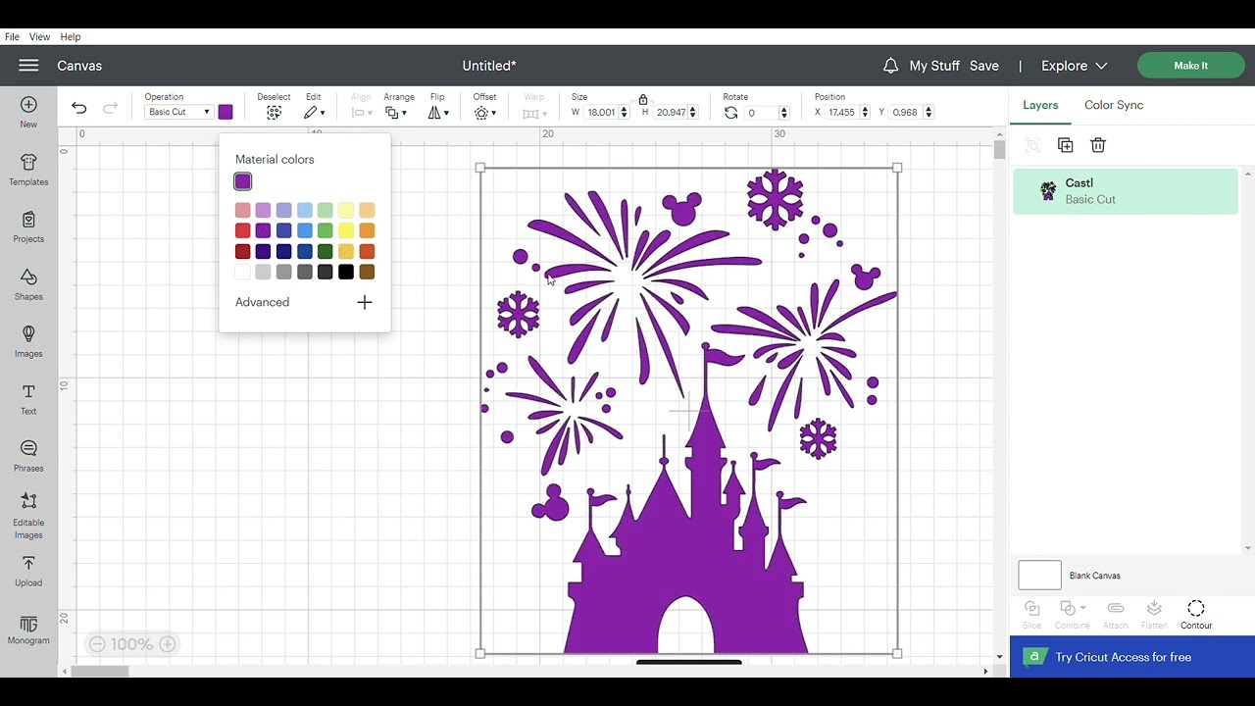Open the Projects library
Screen dimensions: 1255x706
click(28, 227)
